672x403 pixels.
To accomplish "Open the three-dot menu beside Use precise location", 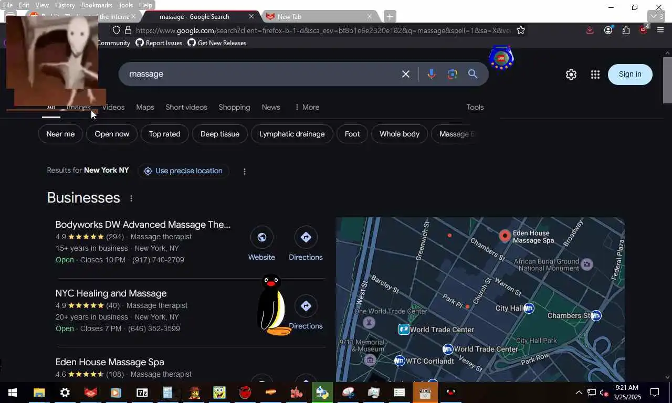I will pos(244,171).
